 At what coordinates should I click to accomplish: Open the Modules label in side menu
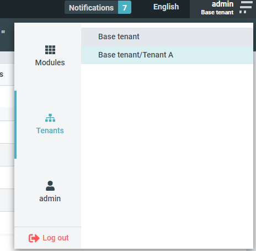pyautogui.click(x=50, y=62)
